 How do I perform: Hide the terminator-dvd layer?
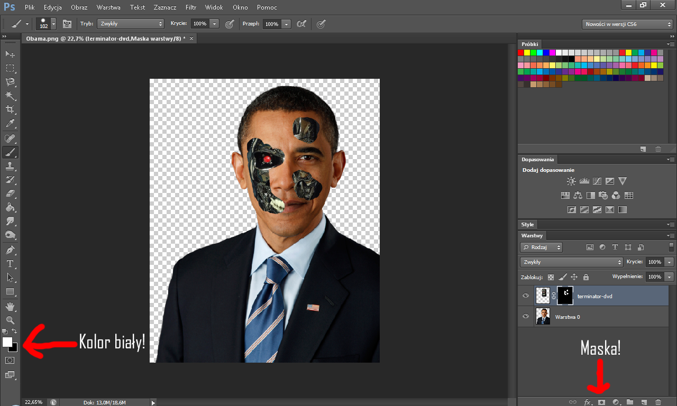[x=525, y=296]
